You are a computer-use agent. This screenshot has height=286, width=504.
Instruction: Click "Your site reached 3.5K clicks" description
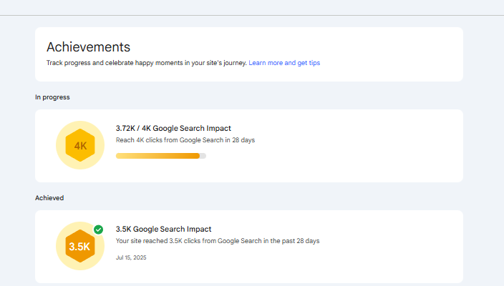coord(217,241)
